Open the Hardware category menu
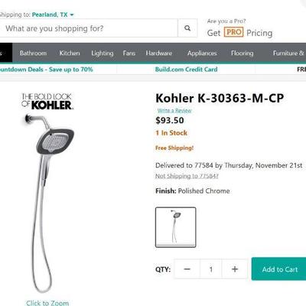The height and width of the screenshot is (306, 306). [x=159, y=53]
